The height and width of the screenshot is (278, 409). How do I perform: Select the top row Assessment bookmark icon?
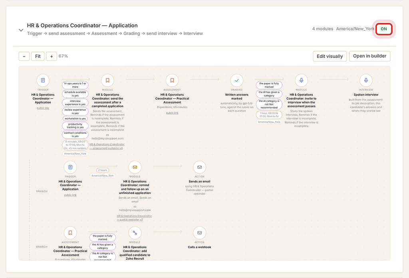pyautogui.click(x=172, y=80)
